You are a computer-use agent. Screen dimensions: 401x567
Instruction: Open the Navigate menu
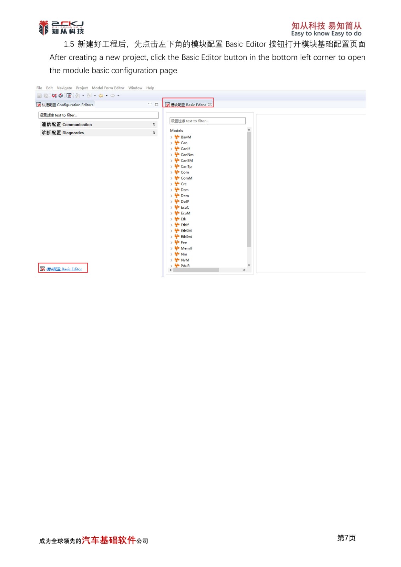tap(64, 88)
